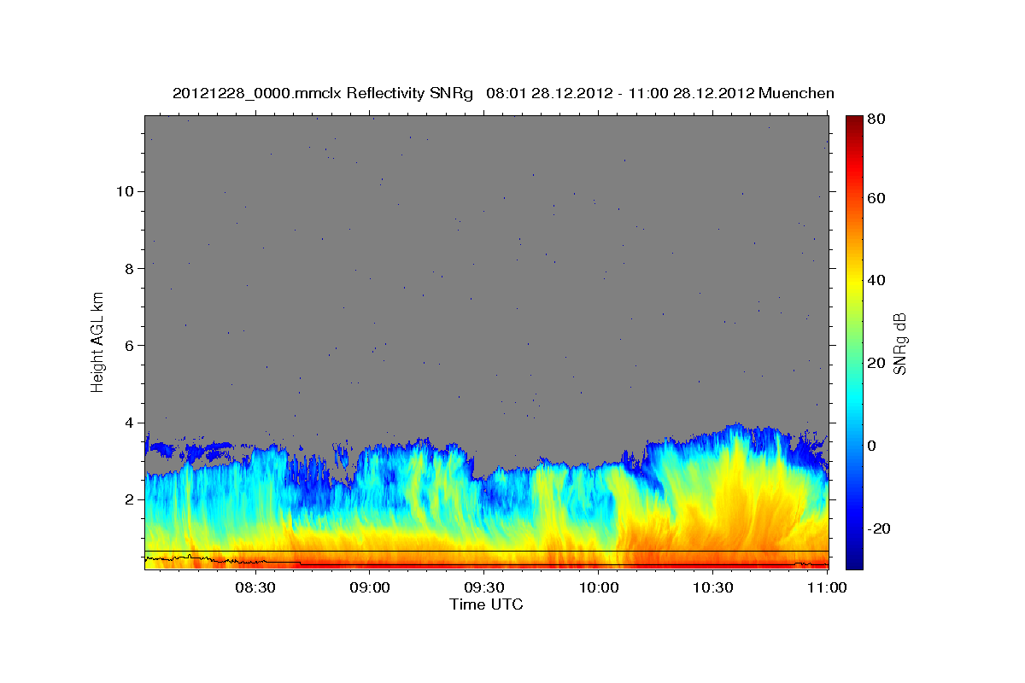Click the 09:00 time tick label
This screenshot has height=683, width=1025.
pos(370,587)
